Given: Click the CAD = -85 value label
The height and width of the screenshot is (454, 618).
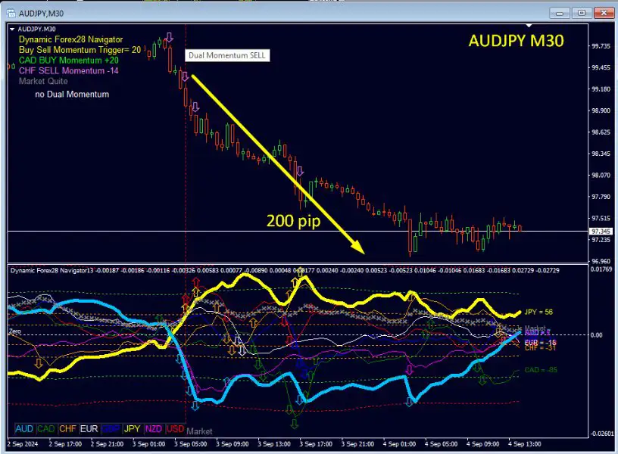Looking at the screenshot, I should [542, 371].
